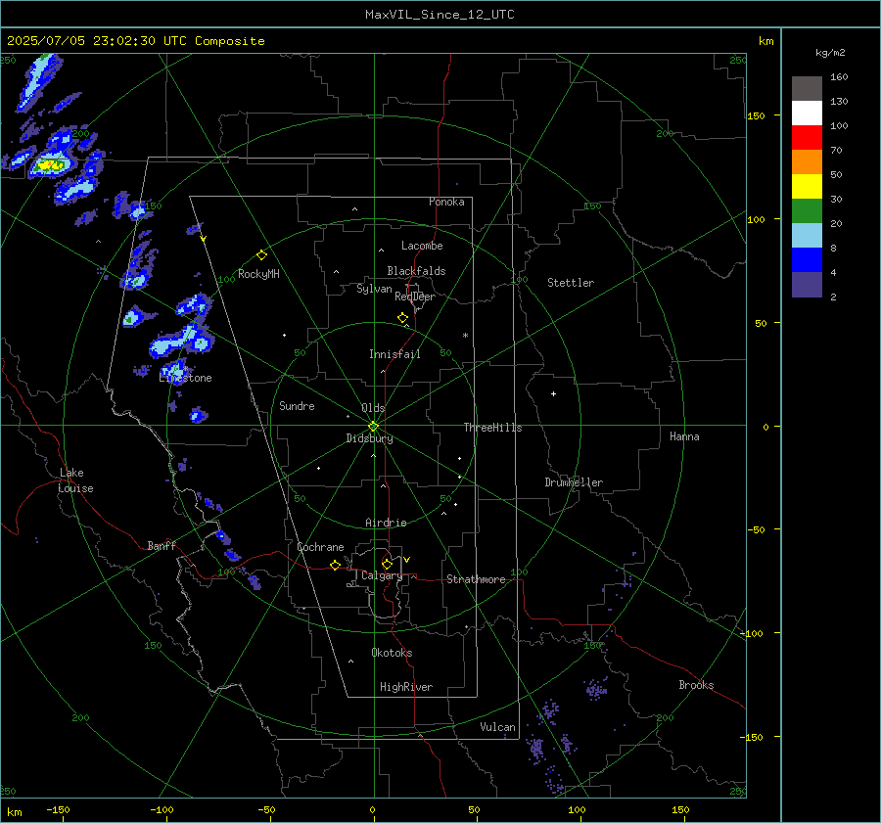
Task: Click the Lake Louise map label
Action: click(x=75, y=480)
